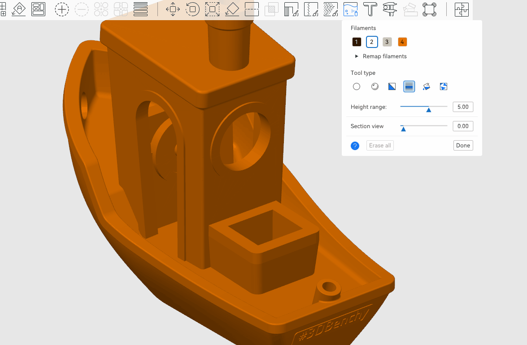527x345 pixels.
Task: Click the Done button
Action: pos(463,145)
